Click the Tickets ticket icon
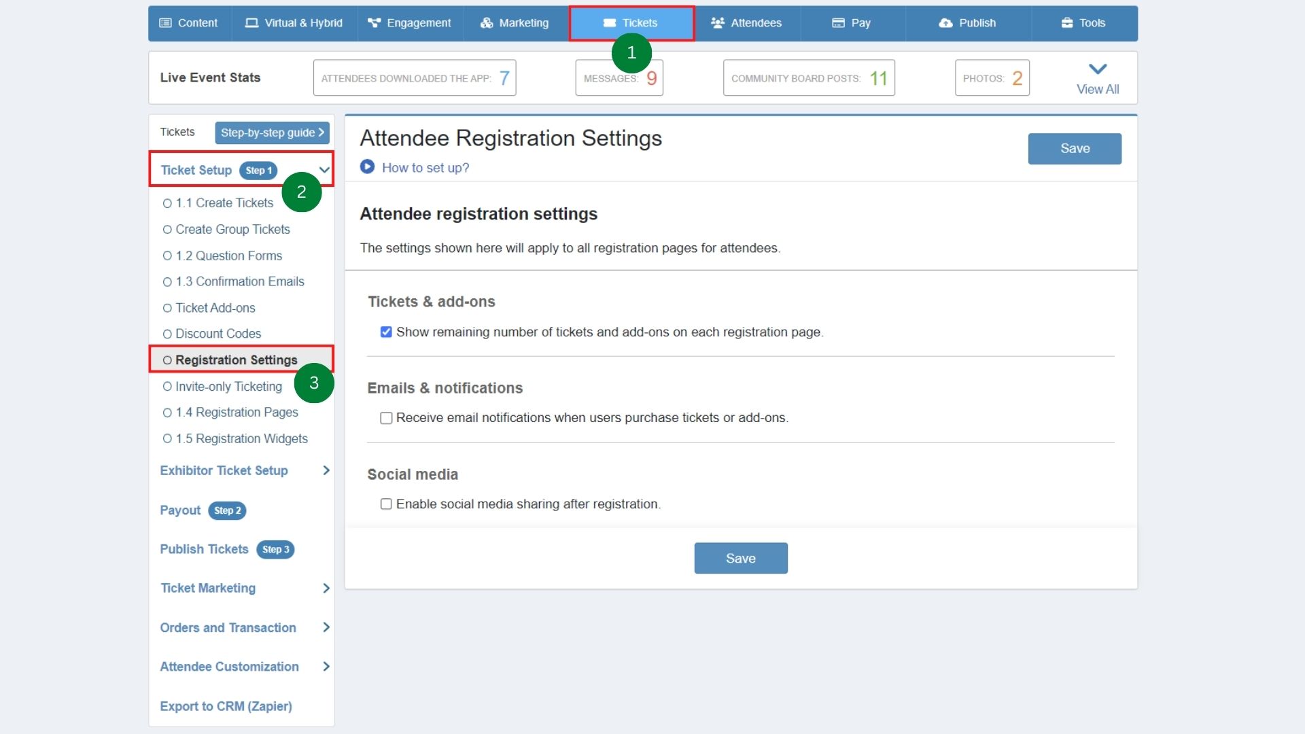Image resolution: width=1305 pixels, height=734 pixels. pos(610,23)
